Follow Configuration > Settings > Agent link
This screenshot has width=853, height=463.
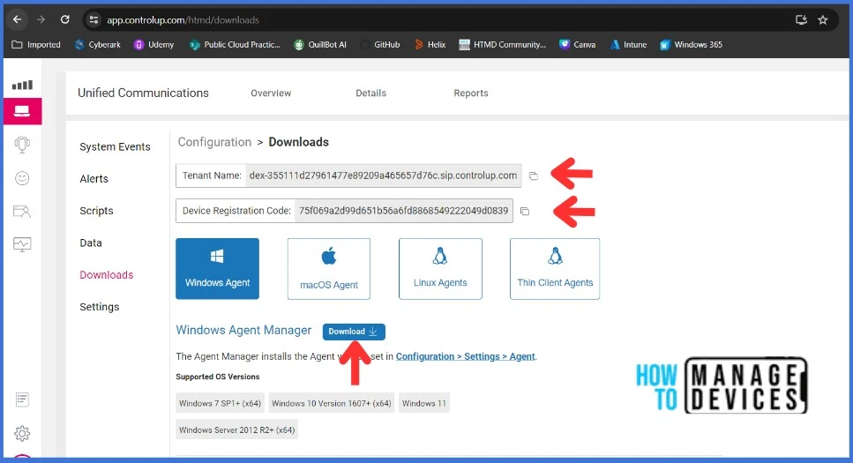(466, 356)
